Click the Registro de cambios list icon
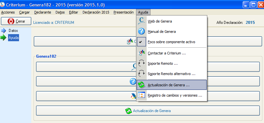264x123 pixels. click(142, 95)
